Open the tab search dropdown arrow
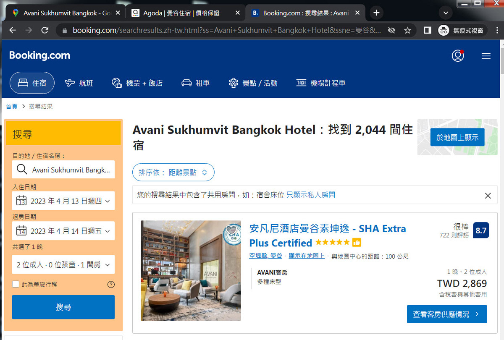This screenshot has width=504, height=340. coord(446,13)
